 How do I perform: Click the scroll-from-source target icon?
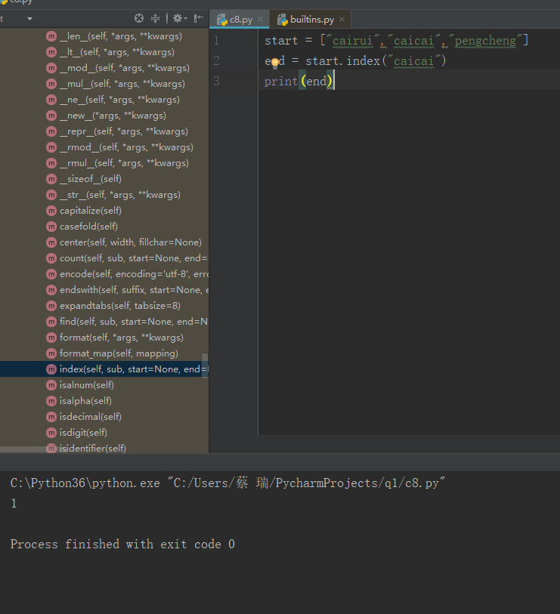[x=139, y=18]
